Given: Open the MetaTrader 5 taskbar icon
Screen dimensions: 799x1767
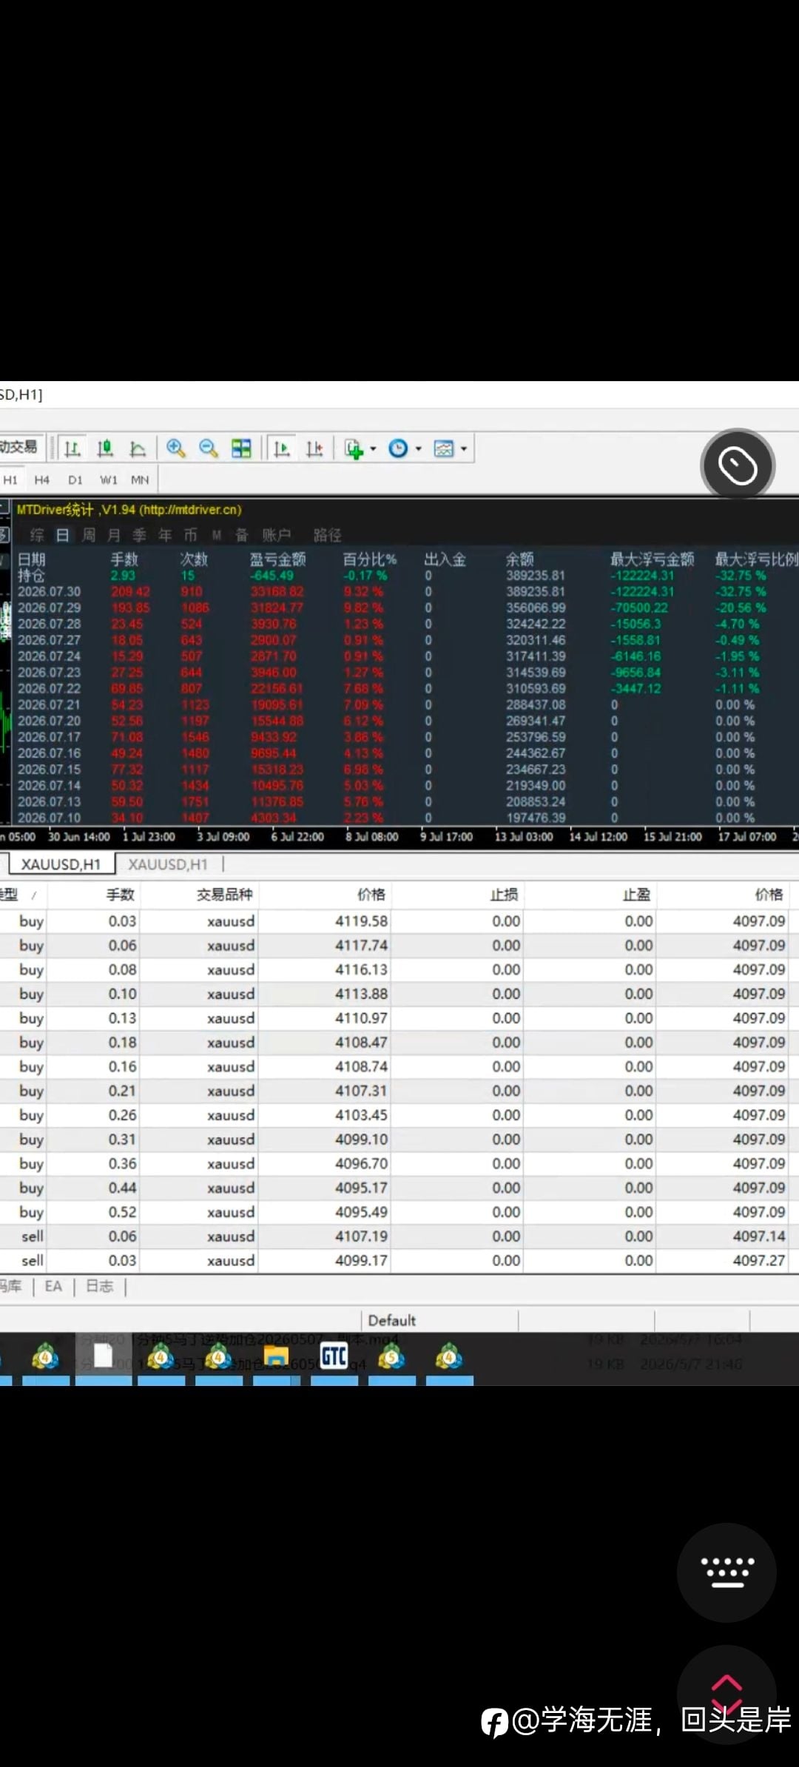Looking at the screenshot, I should pos(391,1356).
